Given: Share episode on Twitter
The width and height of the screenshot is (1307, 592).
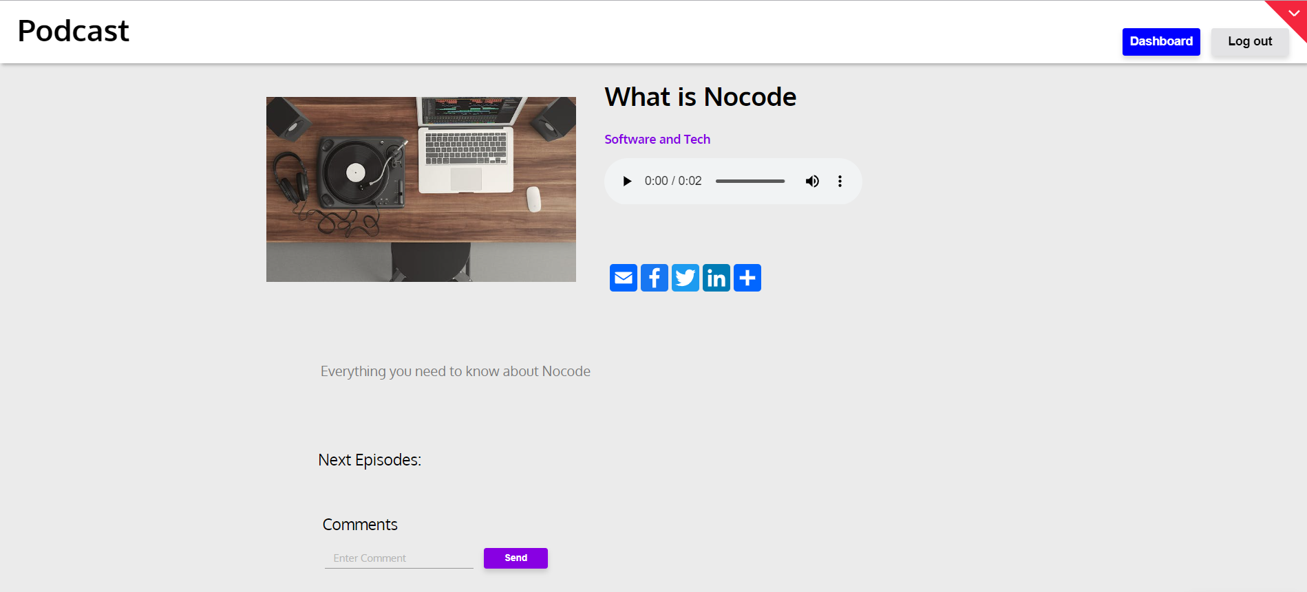Looking at the screenshot, I should point(686,278).
